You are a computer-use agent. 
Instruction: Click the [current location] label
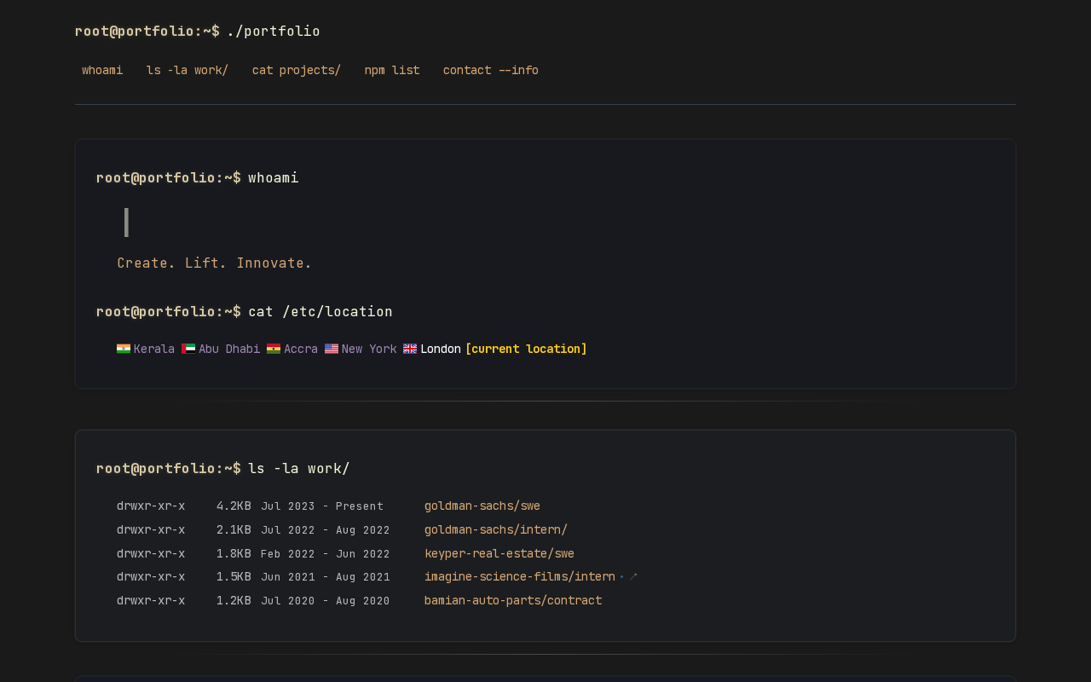click(x=526, y=349)
